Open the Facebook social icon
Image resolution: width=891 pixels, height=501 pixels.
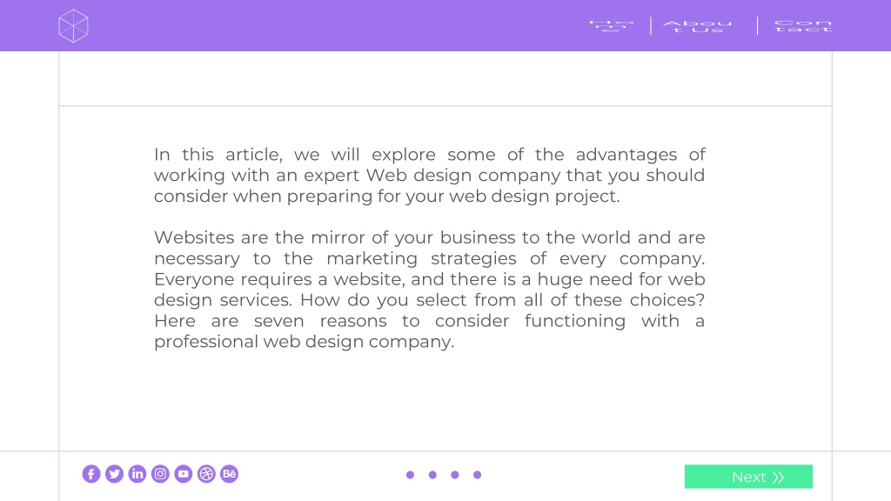pyautogui.click(x=90, y=474)
